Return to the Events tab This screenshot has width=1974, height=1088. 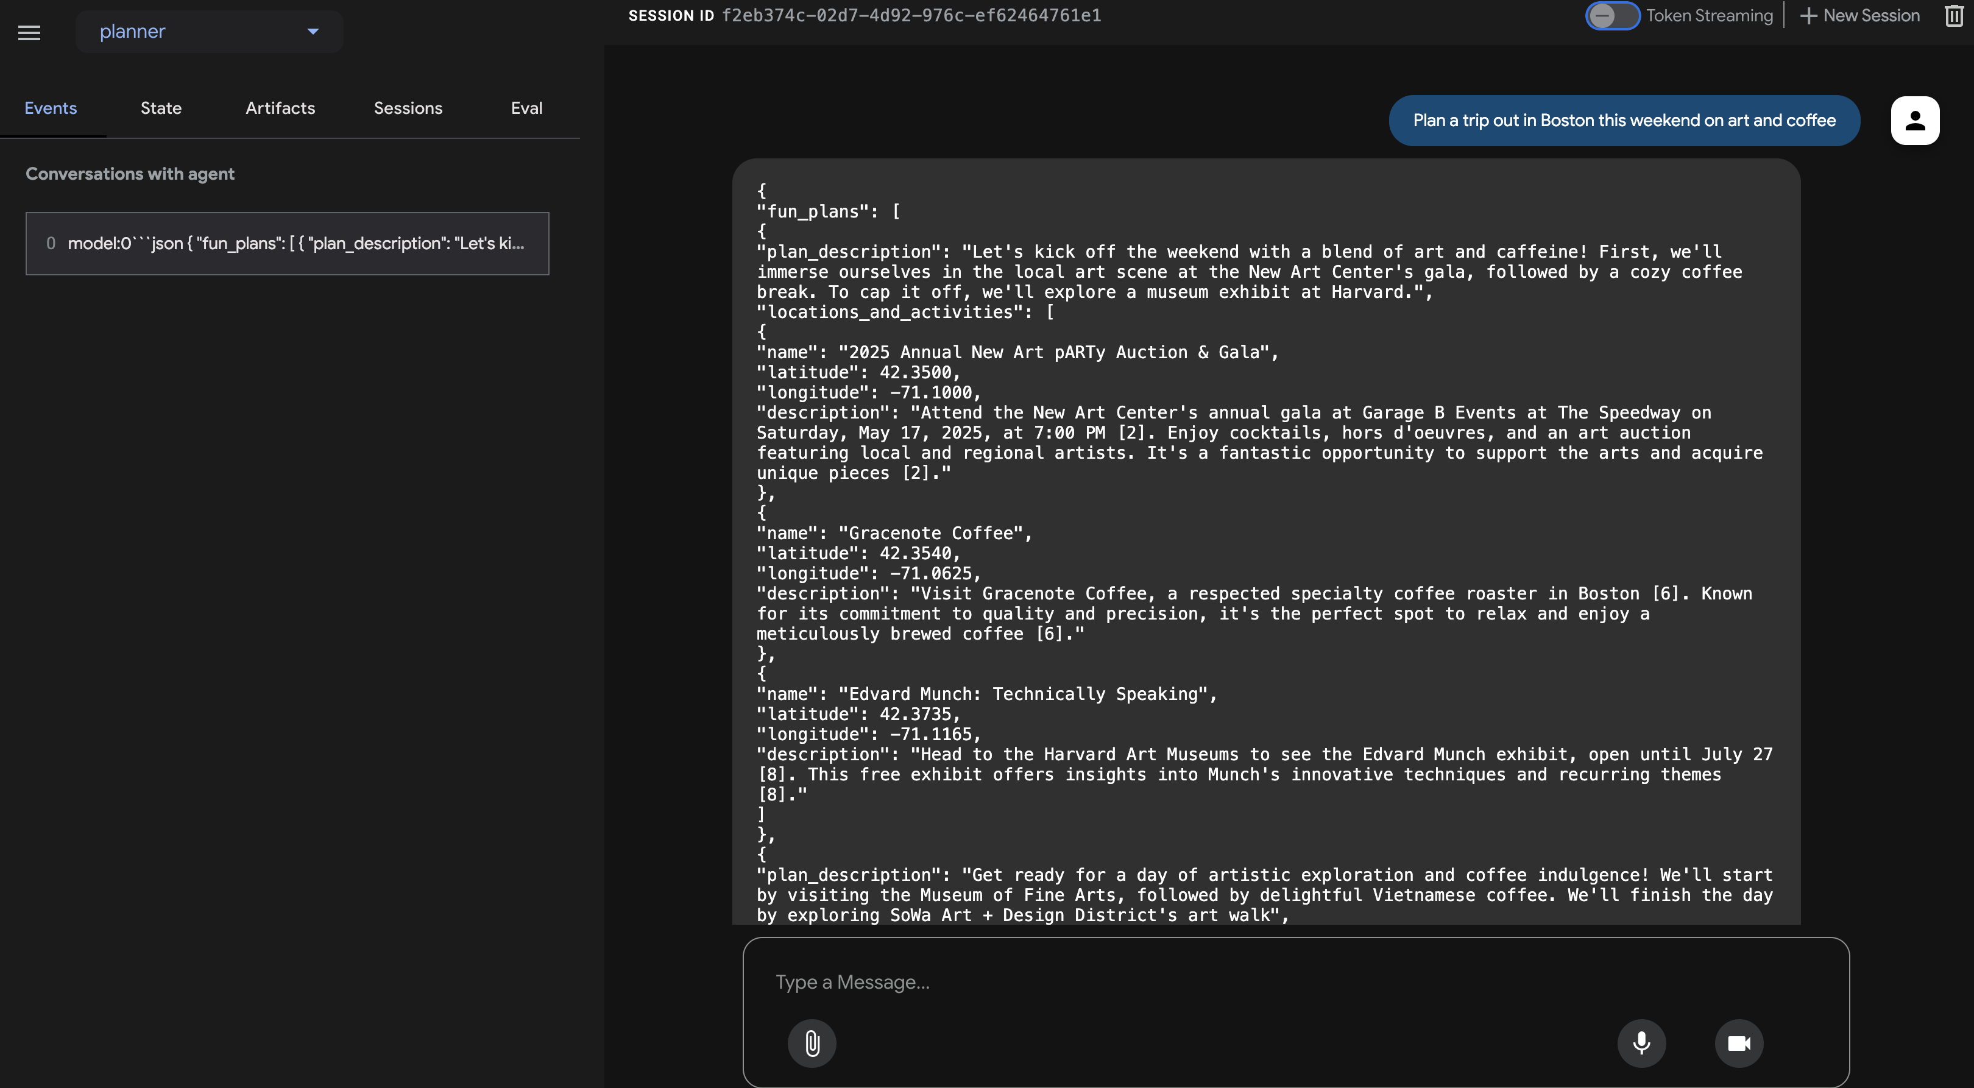tap(51, 108)
